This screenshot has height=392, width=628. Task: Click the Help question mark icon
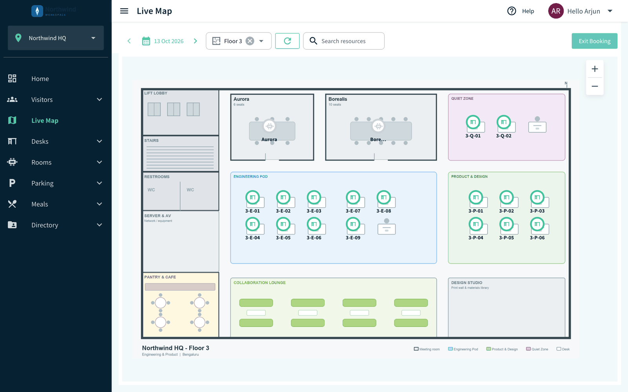click(511, 11)
